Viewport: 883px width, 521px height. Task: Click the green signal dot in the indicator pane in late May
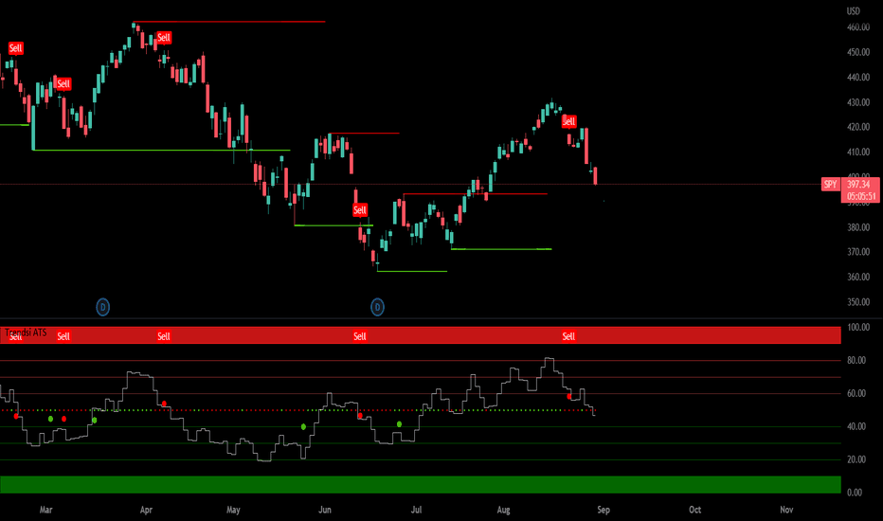coord(303,427)
